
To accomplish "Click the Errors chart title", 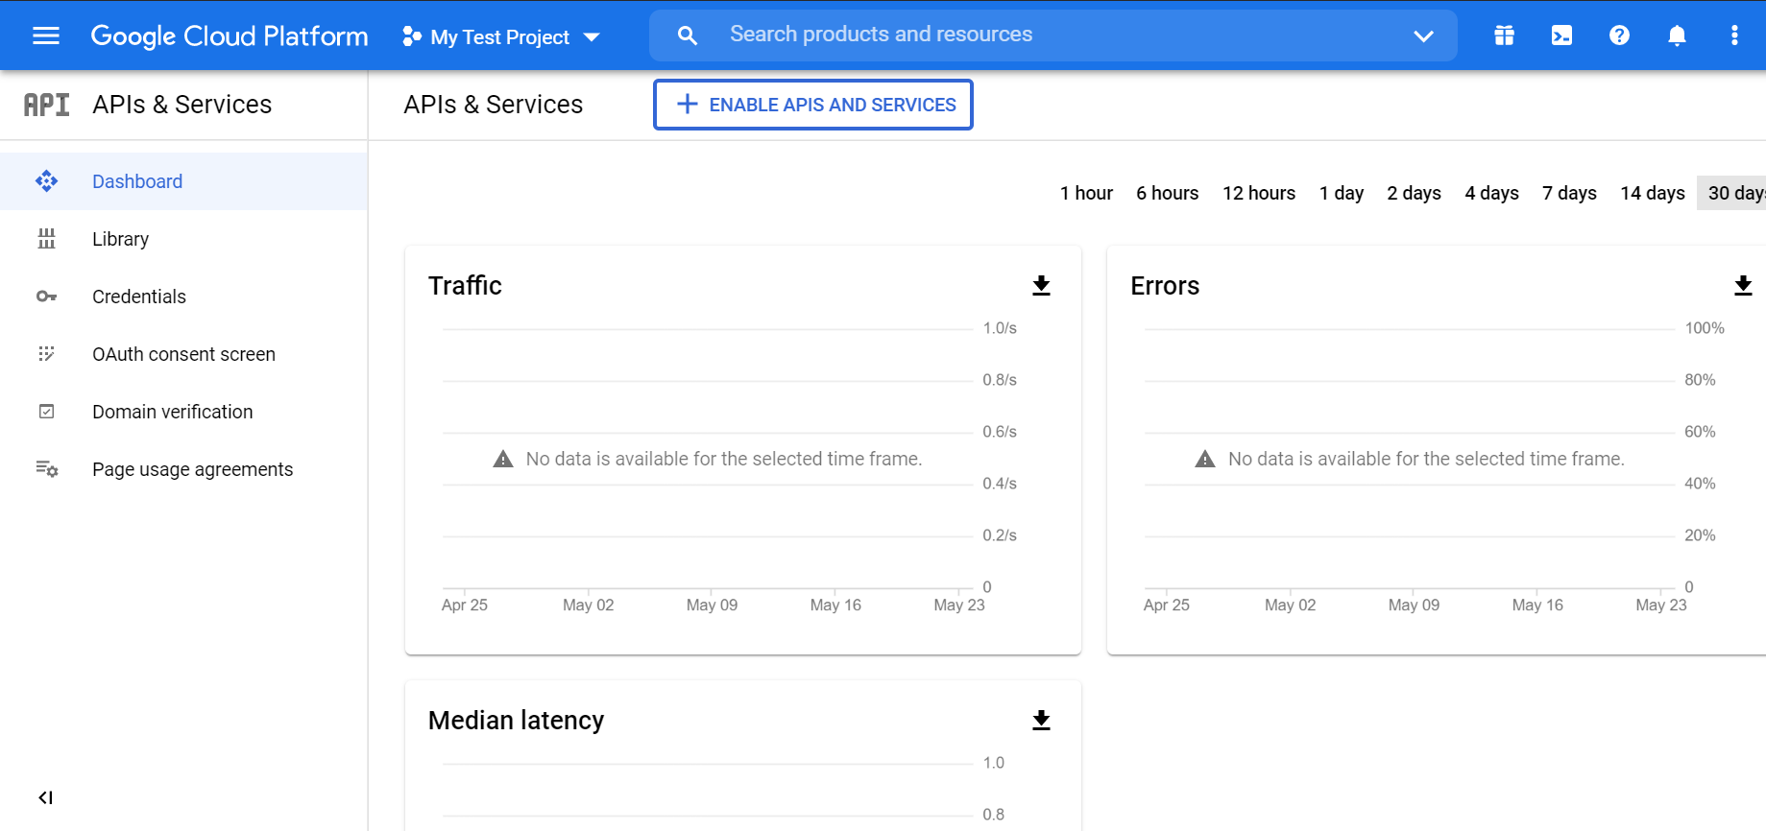I will click(x=1165, y=286).
